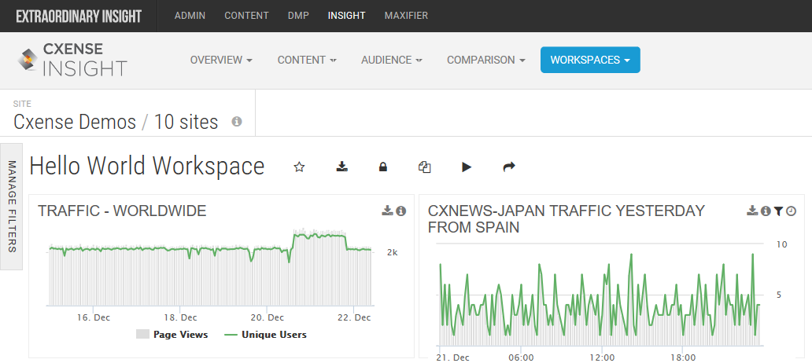Screen dimensions: 812x363
Task: Download CXNEWS-Japan traffic widget data
Action: (753, 211)
